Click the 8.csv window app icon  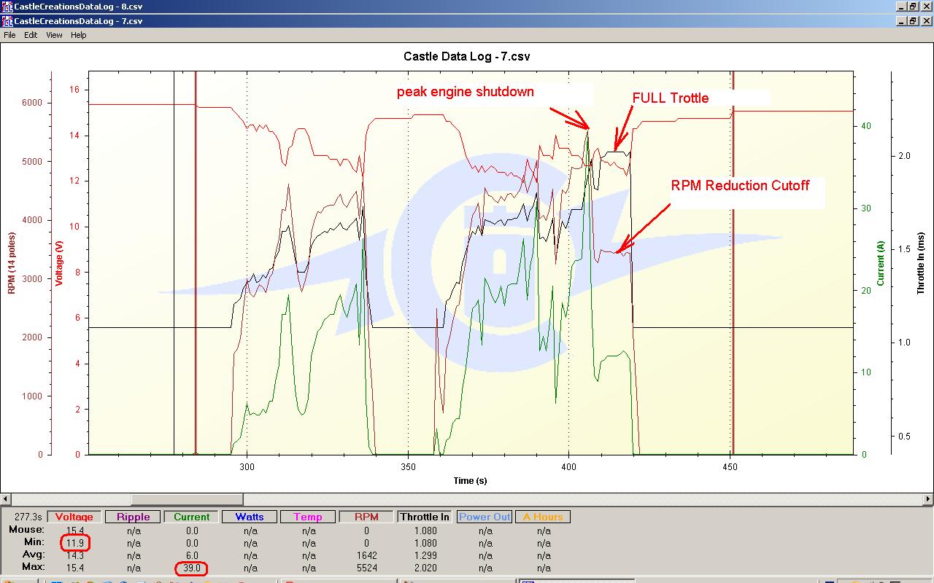(7, 7)
